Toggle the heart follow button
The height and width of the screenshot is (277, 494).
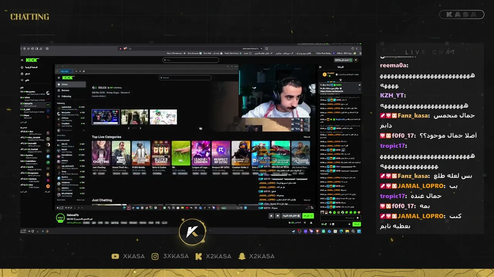point(277,216)
